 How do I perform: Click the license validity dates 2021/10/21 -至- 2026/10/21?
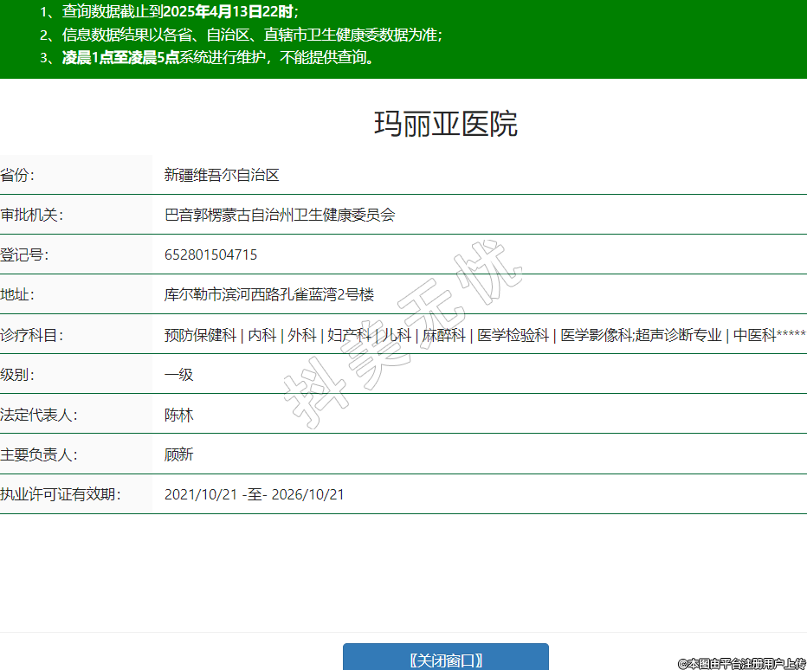(x=255, y=494)
